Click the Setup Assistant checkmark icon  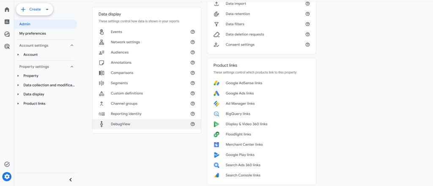coord(7,164)
